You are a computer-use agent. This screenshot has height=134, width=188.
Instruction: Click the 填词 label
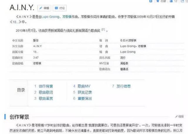[104, 40]
